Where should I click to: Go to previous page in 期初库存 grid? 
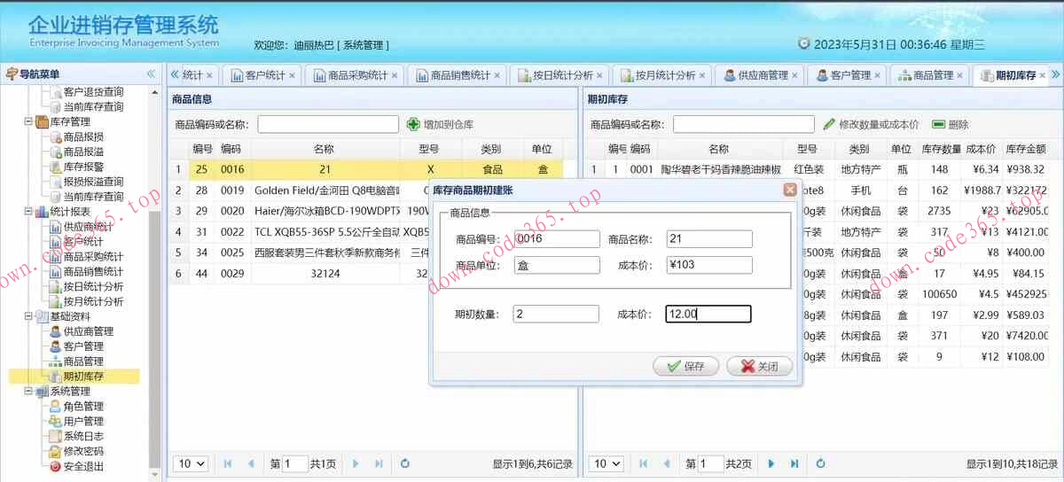pyautogui.click(x=666, y=463)
